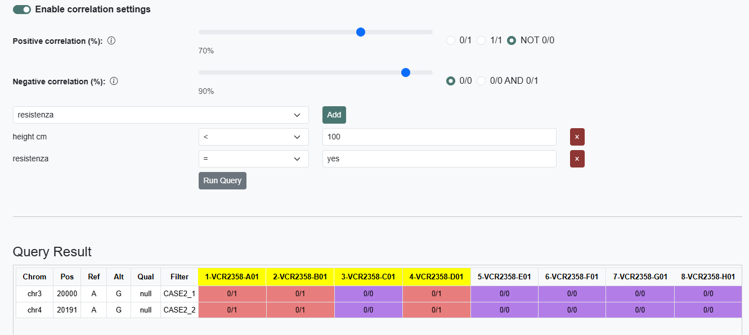Screen dimensions: 749x335
Task: Select the 0/1 positive correlation radio
Action: tap(450, 40)
